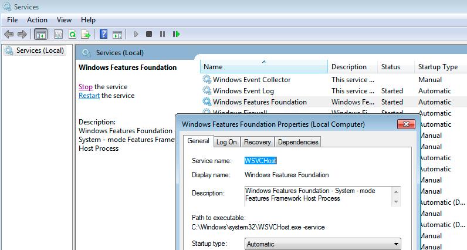This screenshot has width=467, height=250.
Task: Open the Startup type dropdown
Action: coord(323,244)
